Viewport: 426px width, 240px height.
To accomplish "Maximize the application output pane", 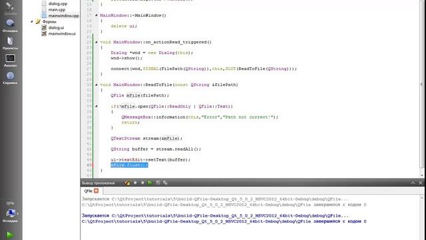I will coord(413,183).
